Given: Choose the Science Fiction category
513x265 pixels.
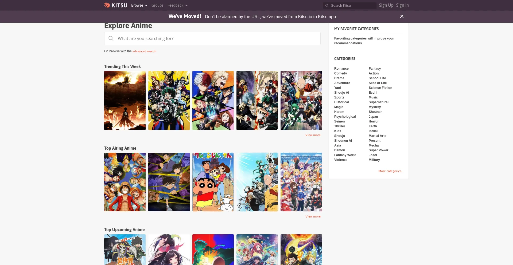Looking at the screenshot, I should click(x=380, y=88).
